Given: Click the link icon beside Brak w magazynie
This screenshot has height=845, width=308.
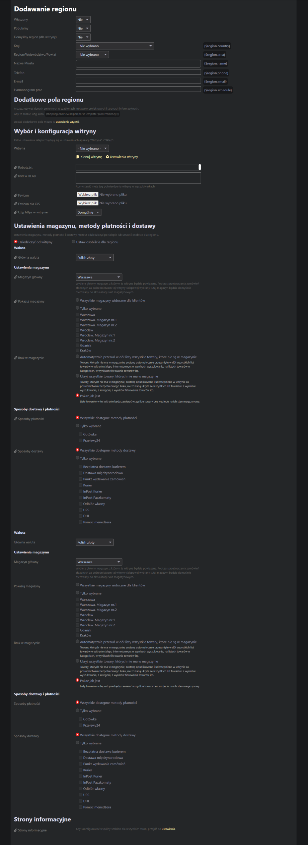Looking at the screenshot, I should (x=16, y=358).
